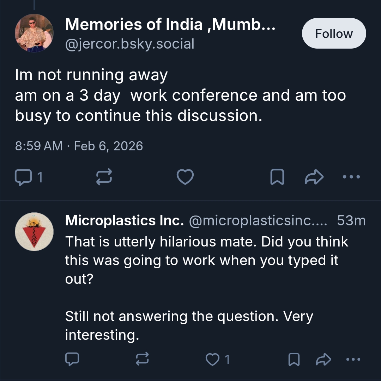
Task: Share the main post via arrow icon
Action: tap(314, 177)
